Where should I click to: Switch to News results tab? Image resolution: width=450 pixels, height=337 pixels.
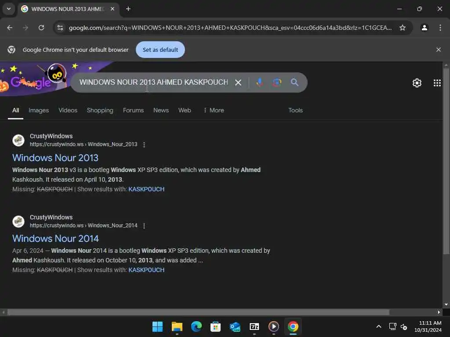[161, 110]
